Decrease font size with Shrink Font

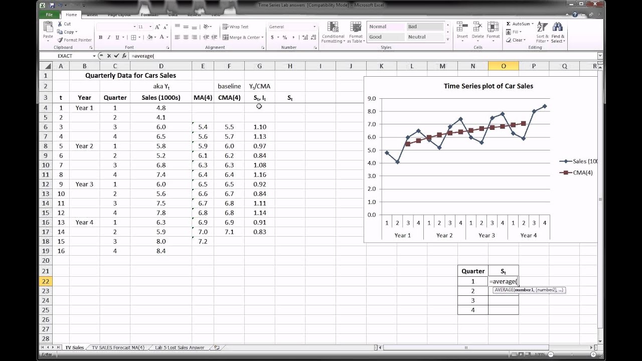coord(166,27)
